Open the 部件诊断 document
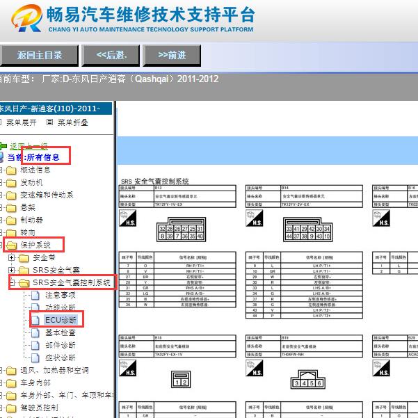The width and height of the screenshot is (418, 418). 61,345
